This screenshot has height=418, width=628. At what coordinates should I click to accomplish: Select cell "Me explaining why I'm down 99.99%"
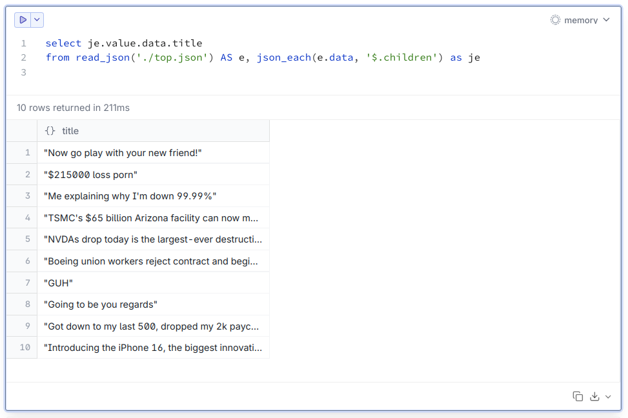coord(153,196)
